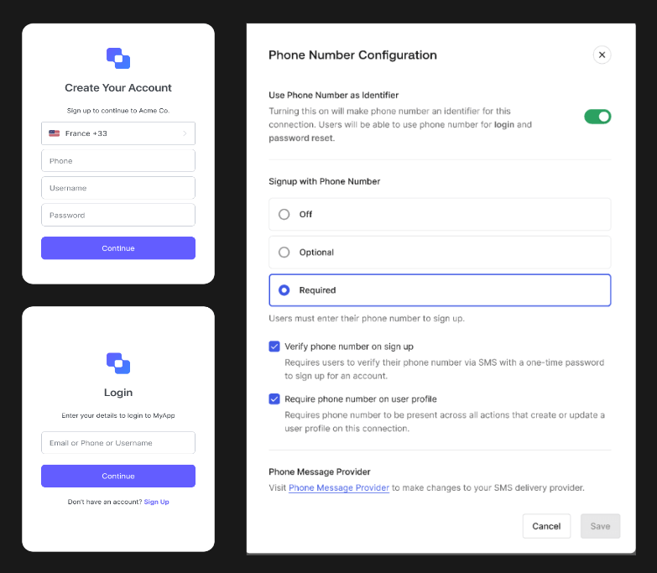The width and height of the screenshot is (657, 573).
Task: Select the Off signup option
Action: (x=440, y=214)
